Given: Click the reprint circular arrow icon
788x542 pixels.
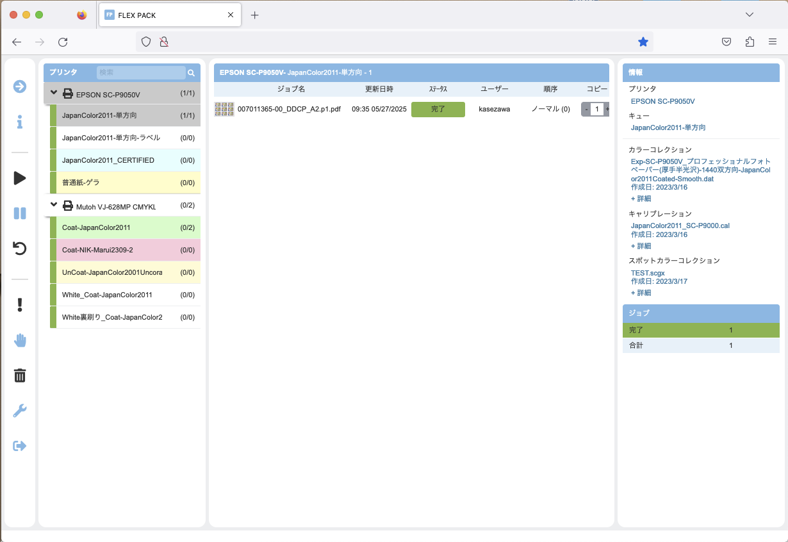Looking at the screenshot, I should [x=20, y=248].
